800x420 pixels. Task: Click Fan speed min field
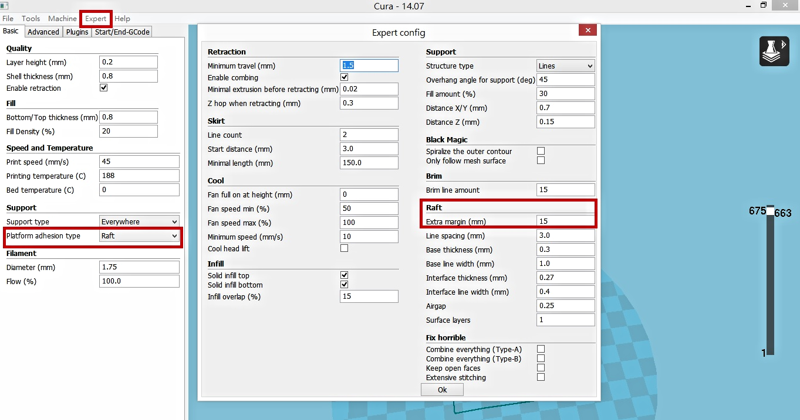tap(369, 209)
